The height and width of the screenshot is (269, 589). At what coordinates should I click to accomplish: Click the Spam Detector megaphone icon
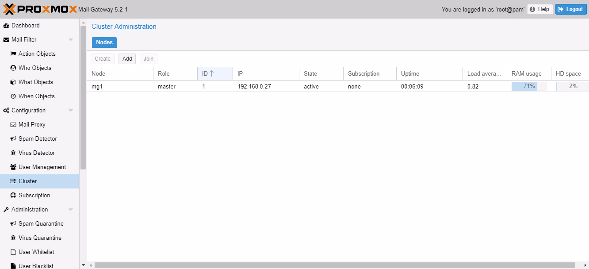click(13, 139)
